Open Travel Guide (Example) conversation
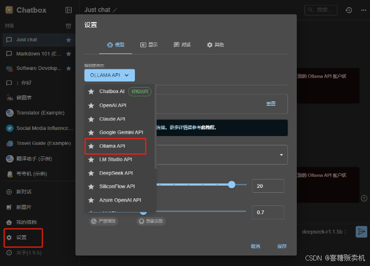The image size is (370, 266). tap(39, 143)
